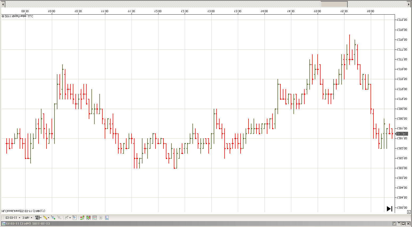Click the horizontal scrollbar thumb
412x227 pixels.
pyautogui.click(x=334, y=4)
